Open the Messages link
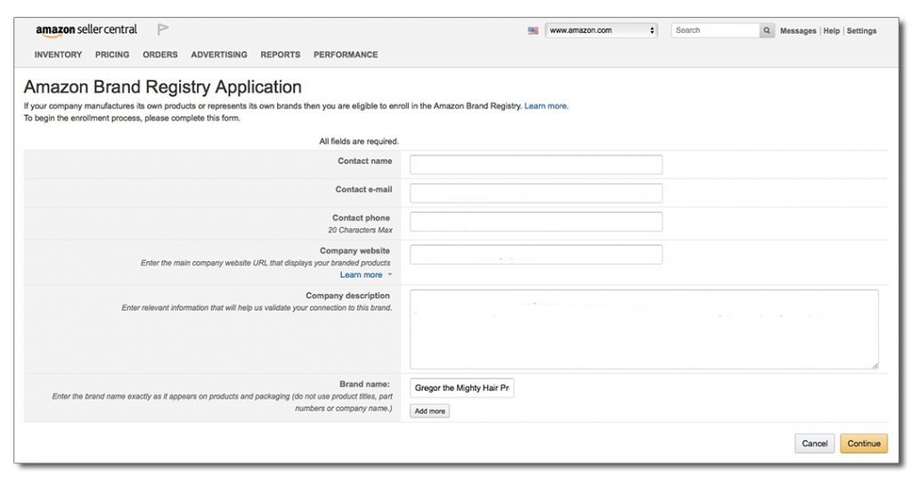 (x=798, y=31)
